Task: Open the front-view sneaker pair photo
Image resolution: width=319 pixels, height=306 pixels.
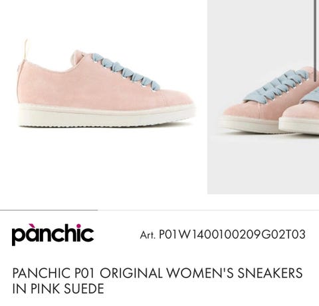Action: [263, 97]
